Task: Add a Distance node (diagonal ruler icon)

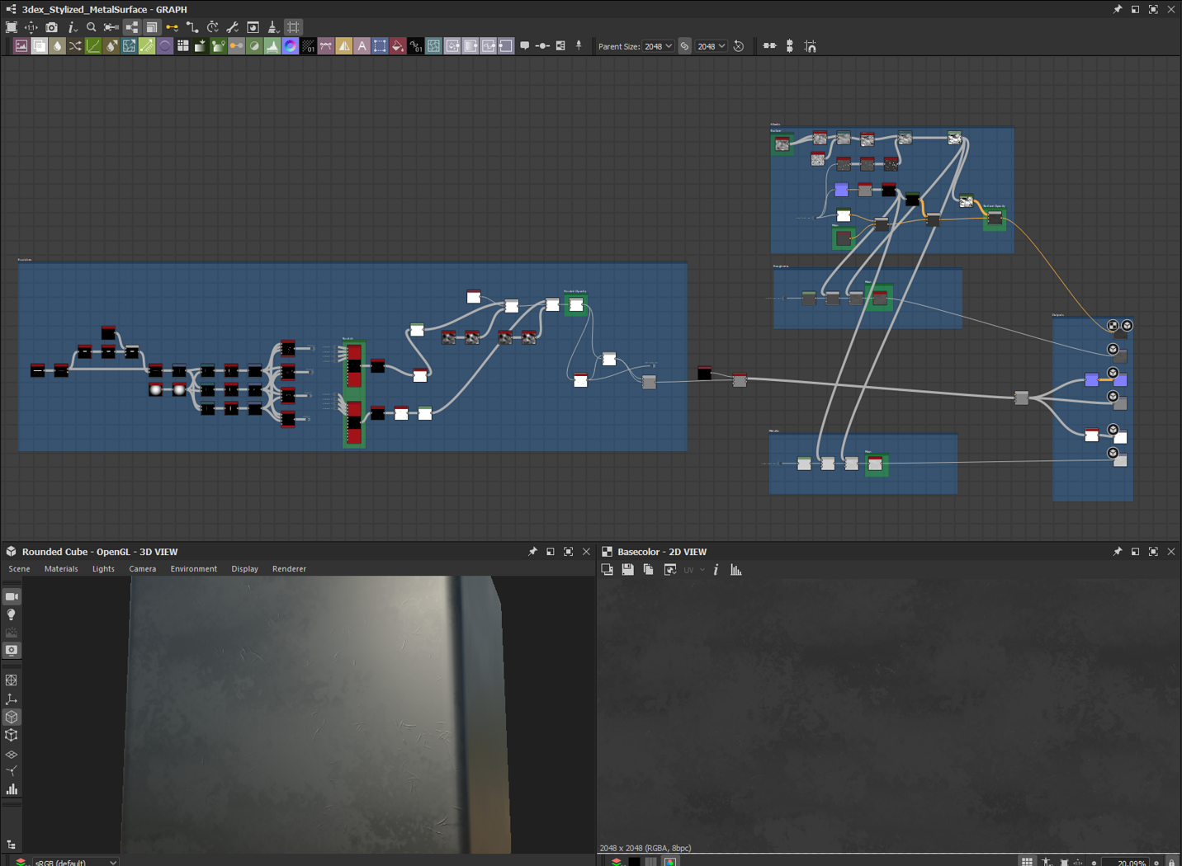Action: pyautogui.click(x=147, y=46)
